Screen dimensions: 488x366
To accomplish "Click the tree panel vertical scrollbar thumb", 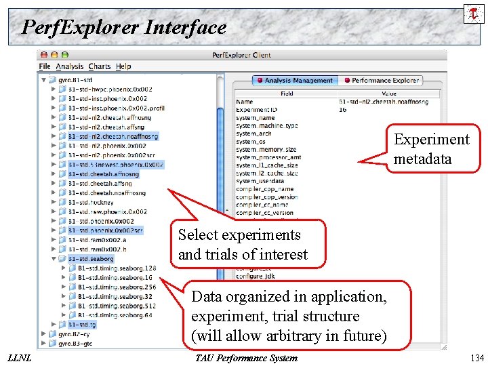I will point(220,193).
